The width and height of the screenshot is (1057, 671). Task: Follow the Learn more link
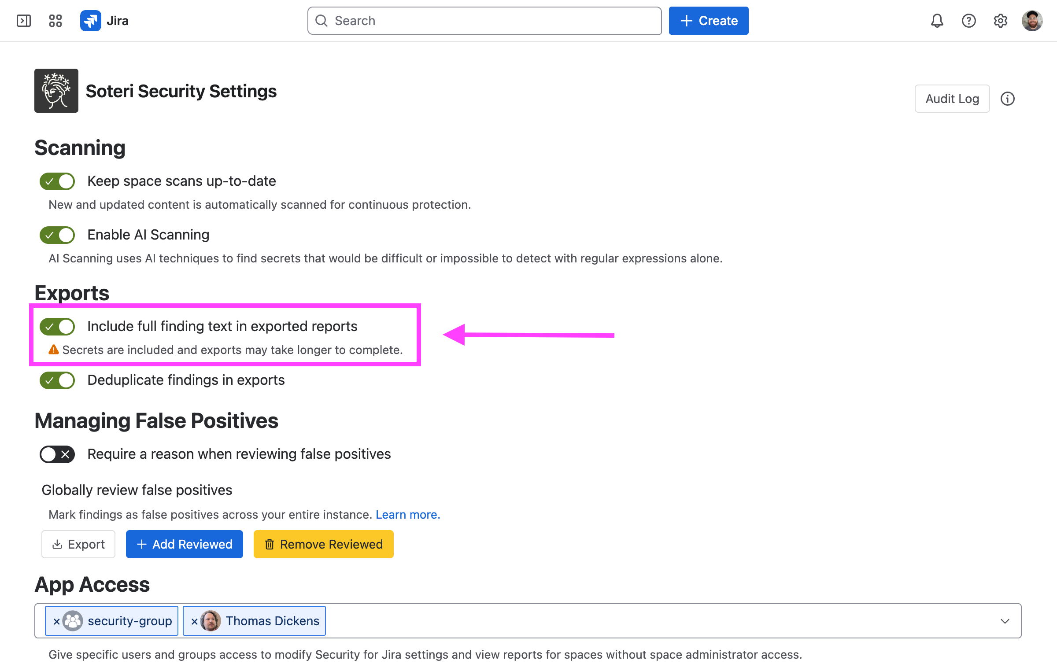(408, 515)
